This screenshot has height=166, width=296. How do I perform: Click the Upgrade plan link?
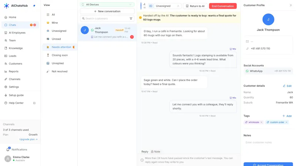[x=28, y=139]
